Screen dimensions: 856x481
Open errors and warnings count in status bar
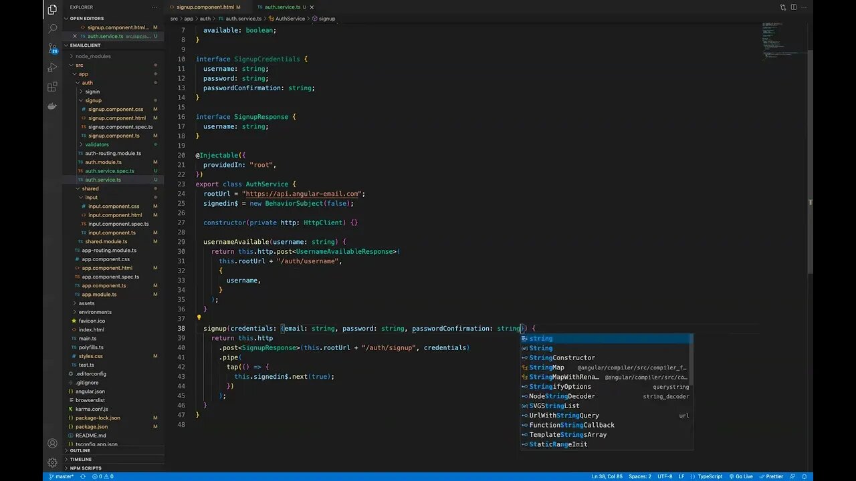102,476
